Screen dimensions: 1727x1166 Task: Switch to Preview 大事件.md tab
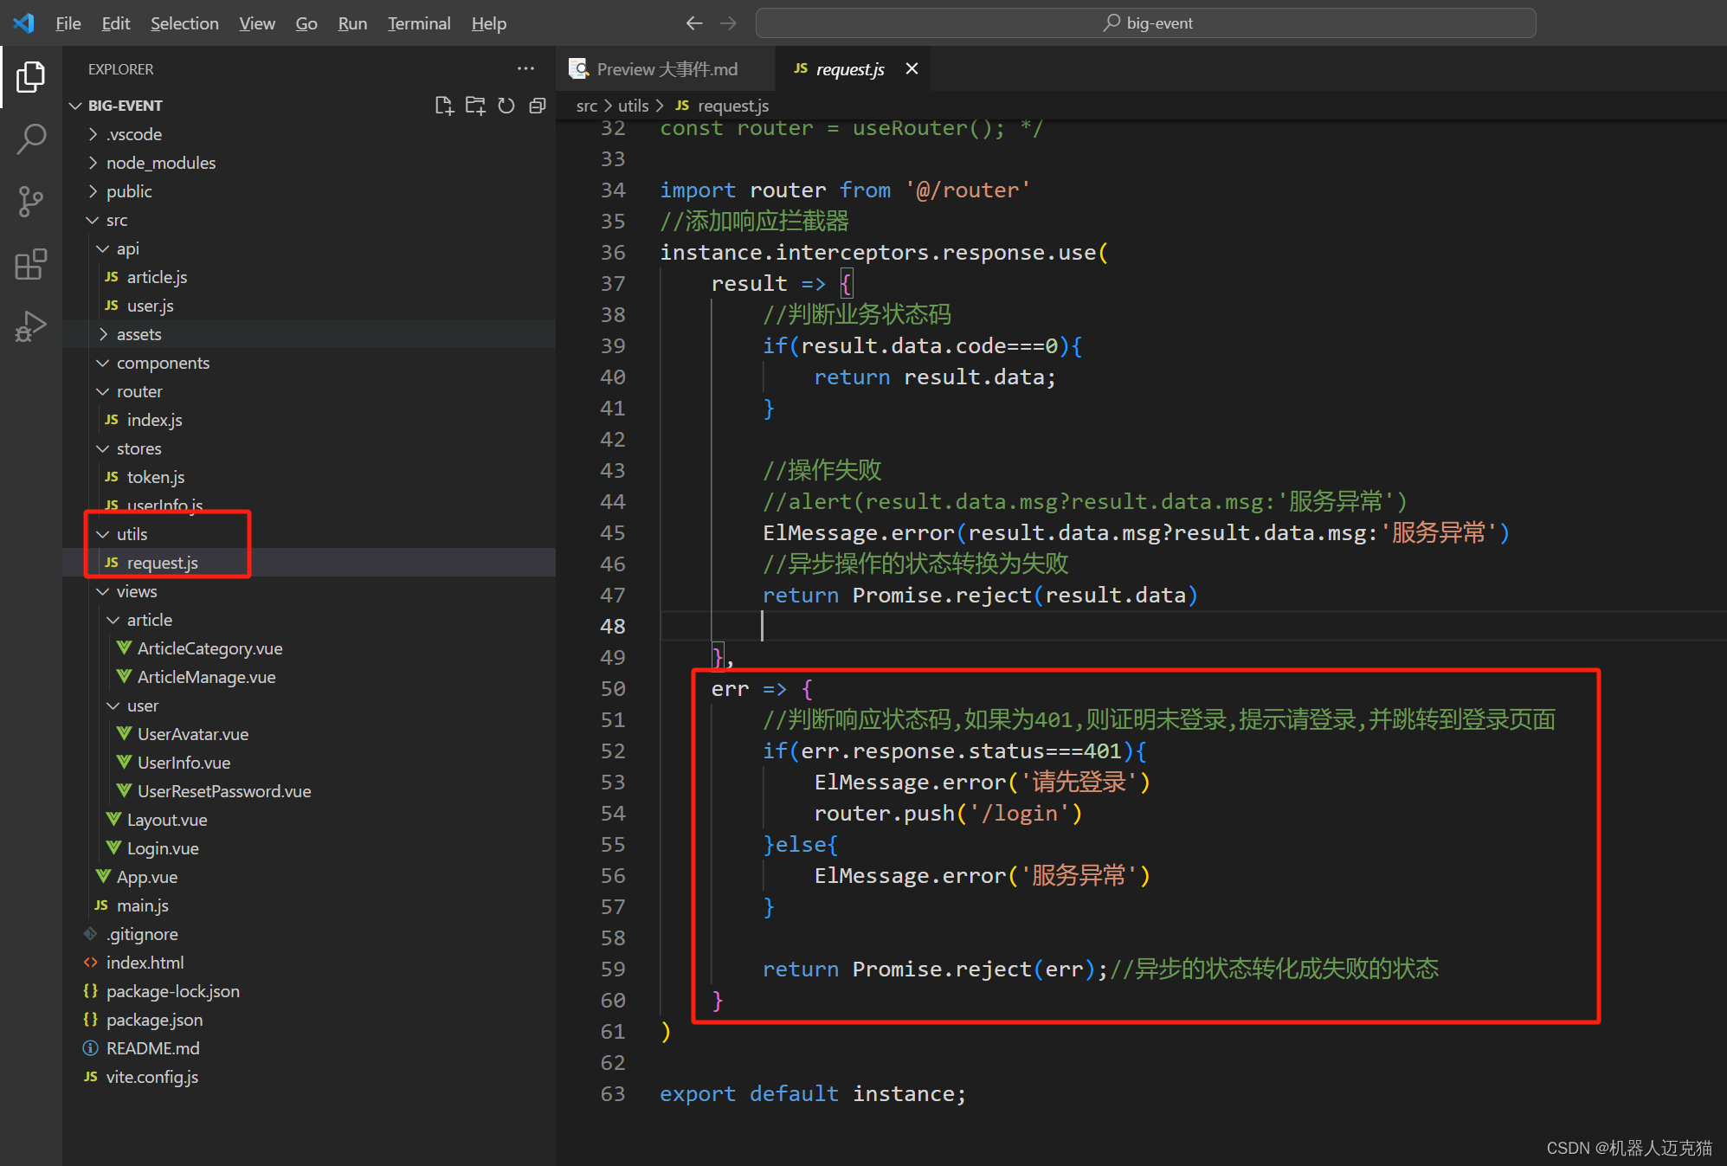pyautogui.click(x=665, y=68)
